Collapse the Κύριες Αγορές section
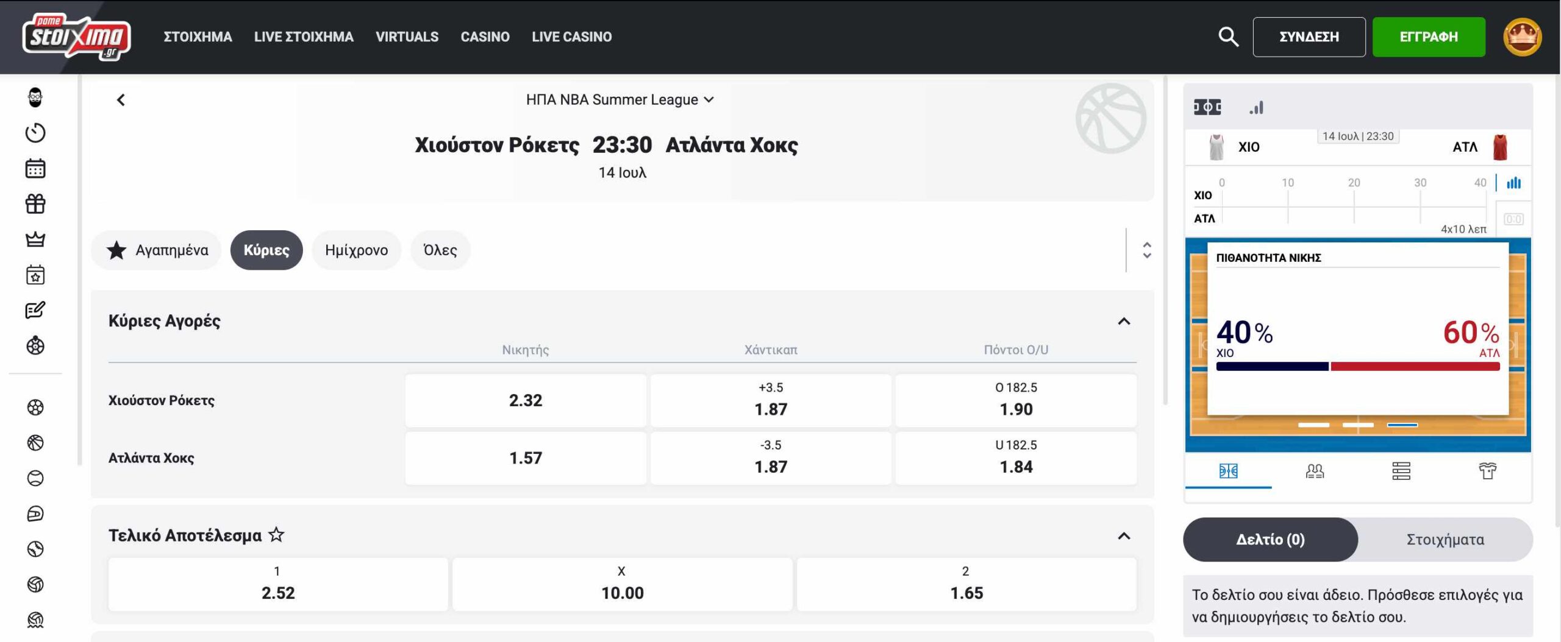Image resolution: width=1561 pixels, height=642 pixels. tap(1124, 321)
